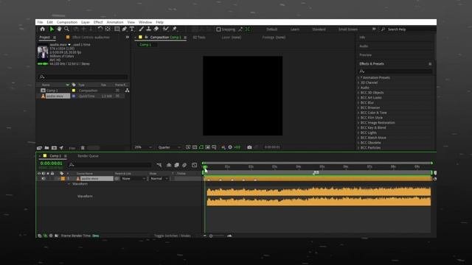Create a new composition from Project panel
The height and width of the screenshot is (265, 472).
(x=54, y=148)
